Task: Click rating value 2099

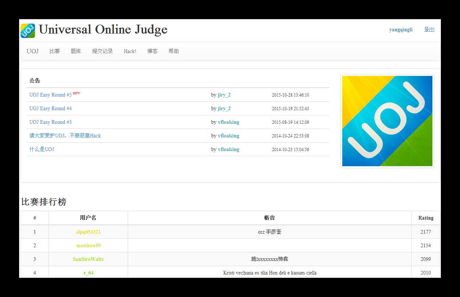Action: 426,259
